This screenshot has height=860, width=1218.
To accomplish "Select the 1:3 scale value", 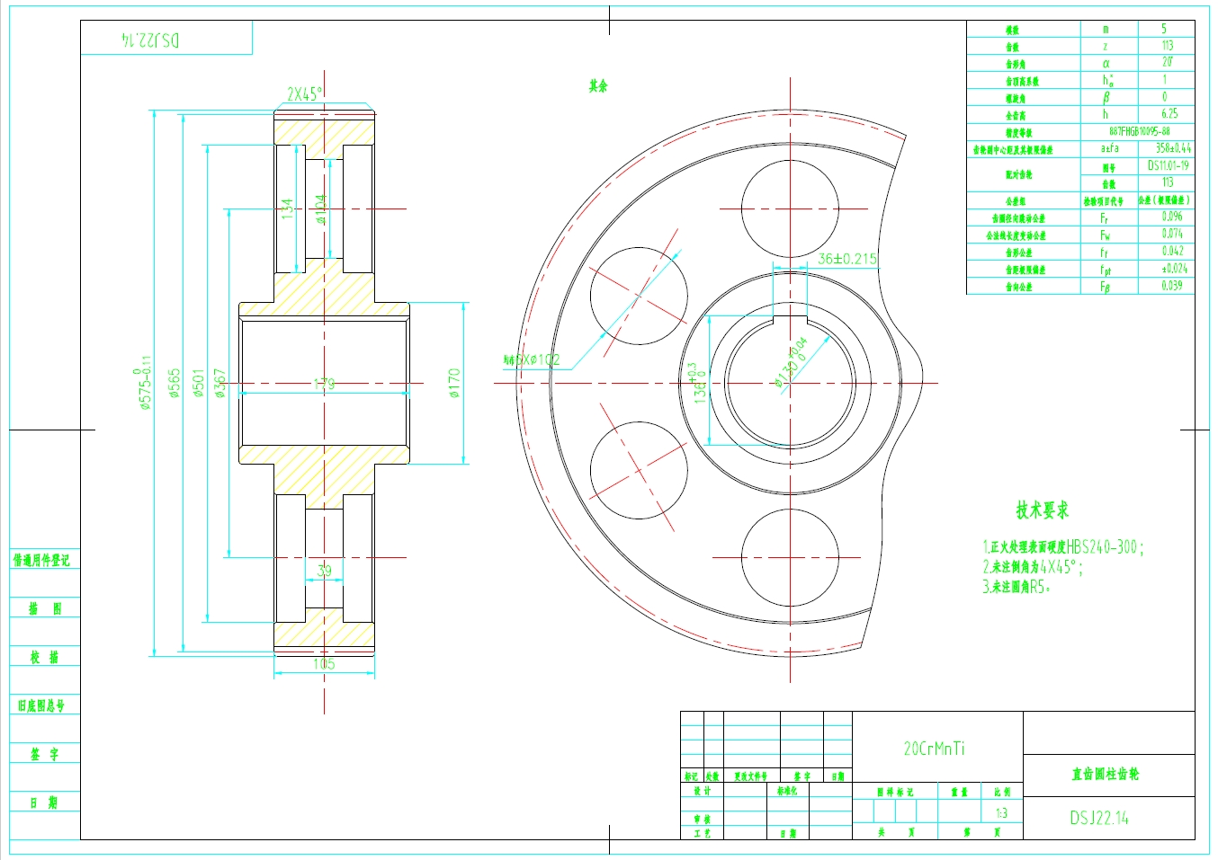I will pos(1001,813).
